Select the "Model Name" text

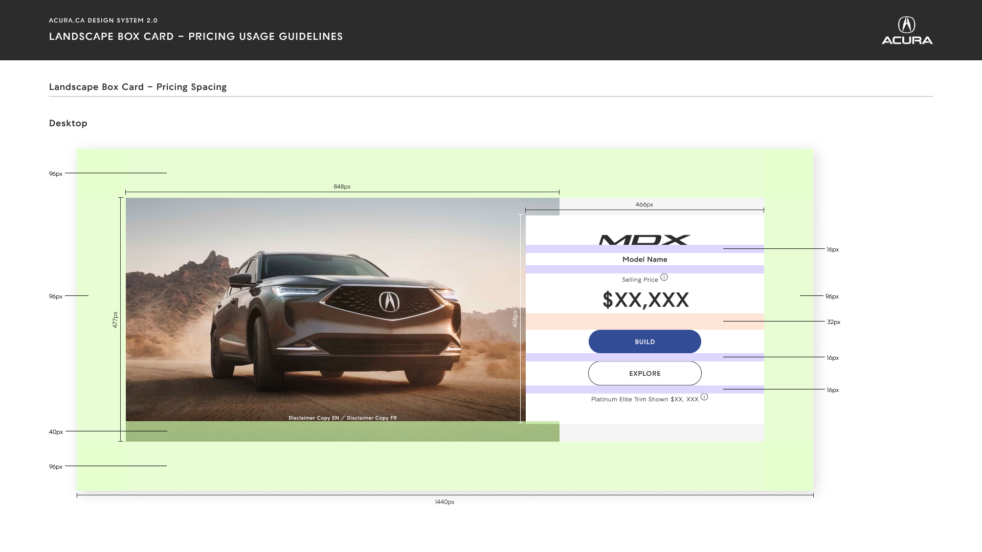(x=644, y=259)
